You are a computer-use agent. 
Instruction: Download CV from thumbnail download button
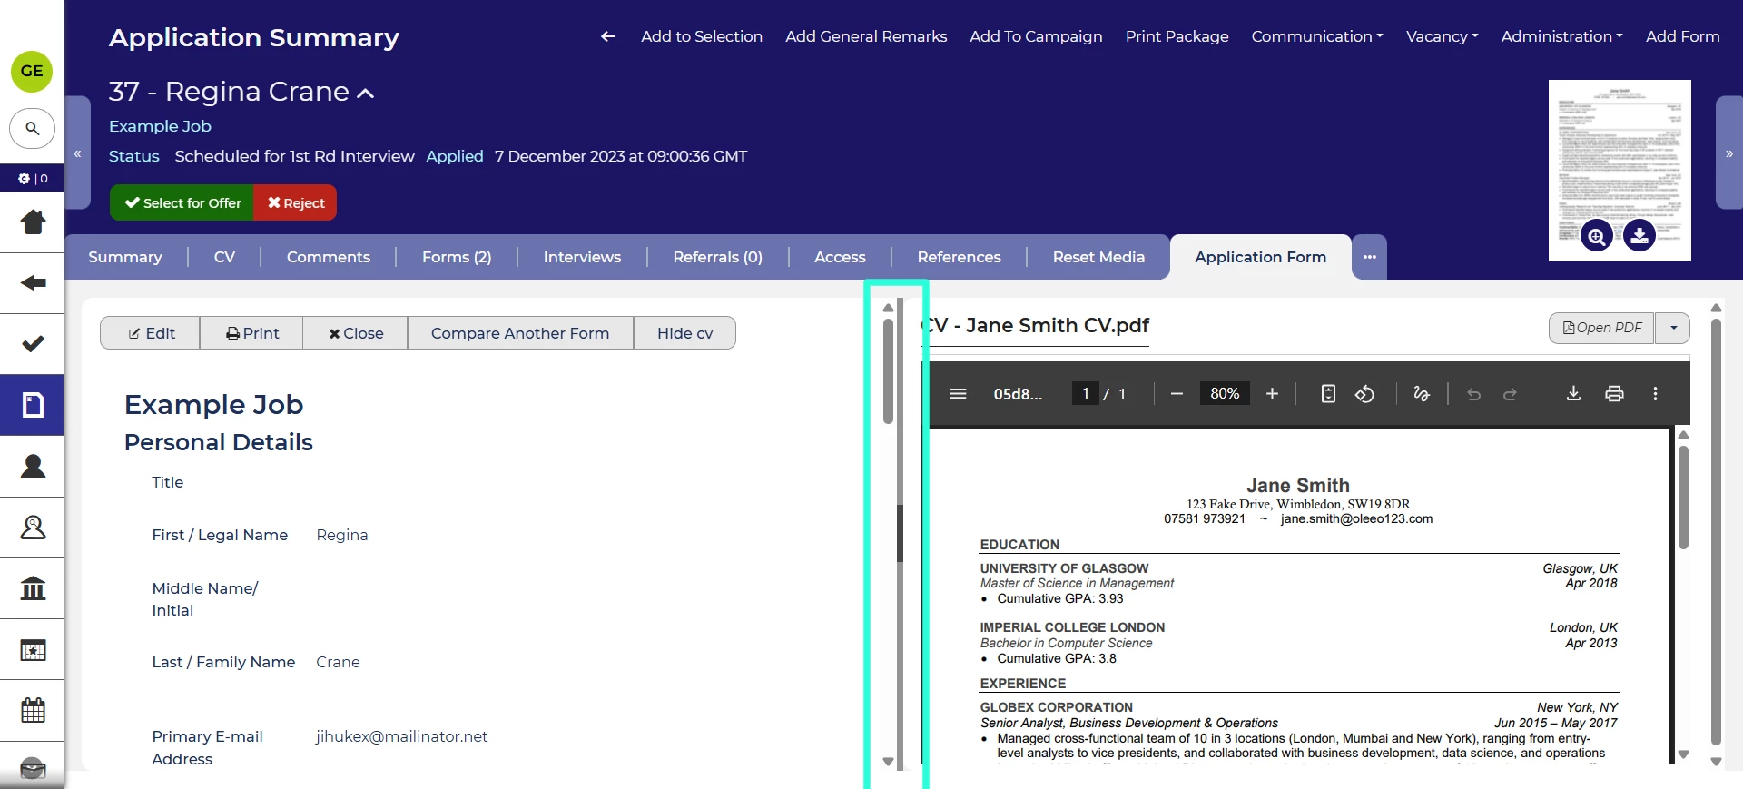click(x=1639, y=236)
